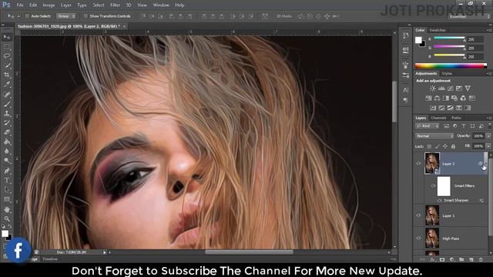
Task: Enable the Auto-Select checkbox
Action: pos(27,16)
